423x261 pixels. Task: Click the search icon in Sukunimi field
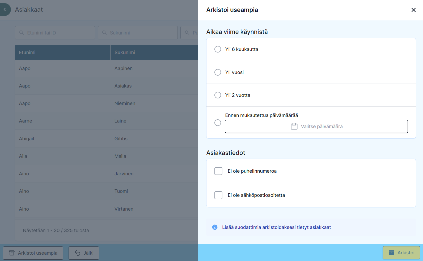(x=104, y=33)
